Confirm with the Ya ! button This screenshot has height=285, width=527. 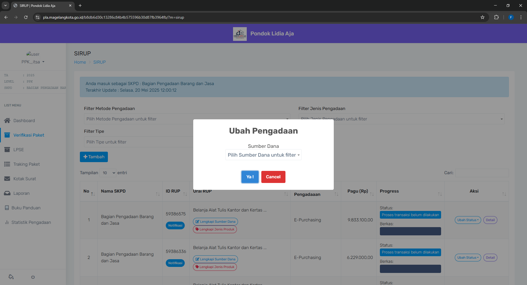[x=250, y=177]
